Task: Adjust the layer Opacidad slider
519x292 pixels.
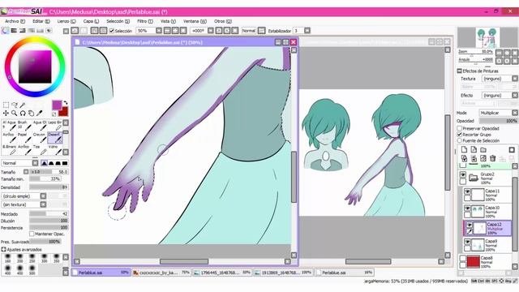Action: [x=498, y=121]
